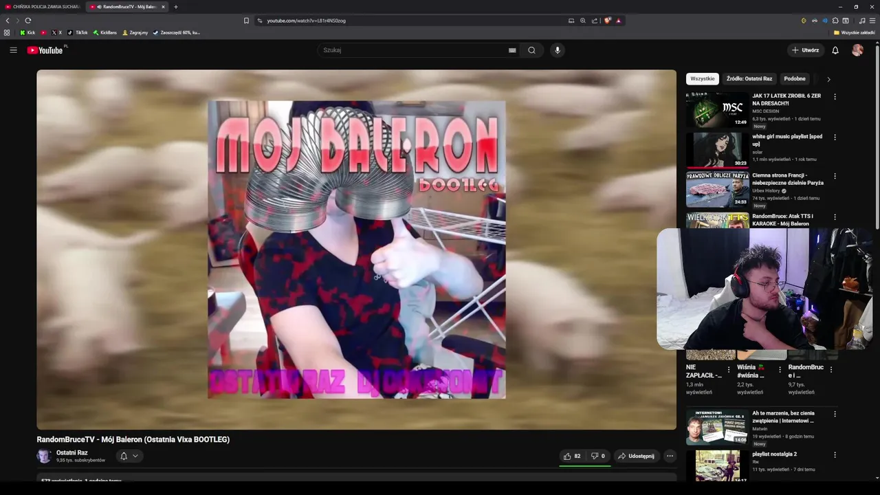This screenshot has width=880, height=495.
Task: Open JAK 17 LATEK ZROBIŁ video thumbnail
Action: pyautogui.click(x=717, y=109)
